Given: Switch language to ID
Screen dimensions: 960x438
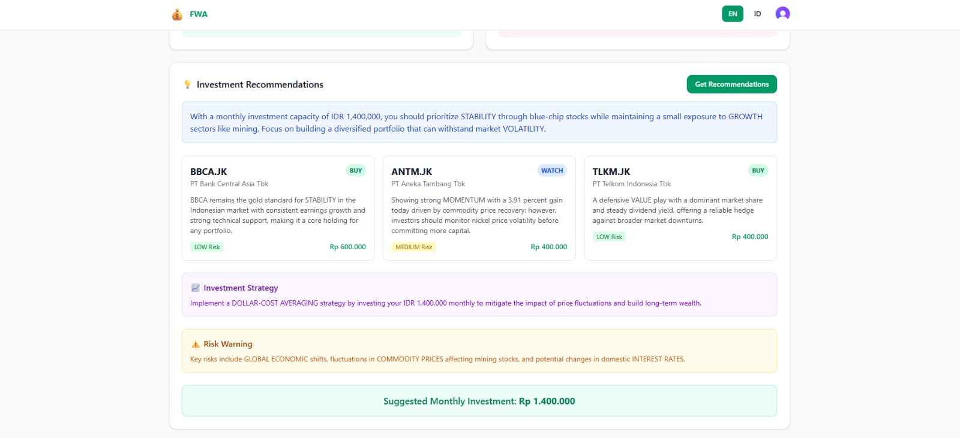Looking at the screenshot, I should (x=757, y=14).
